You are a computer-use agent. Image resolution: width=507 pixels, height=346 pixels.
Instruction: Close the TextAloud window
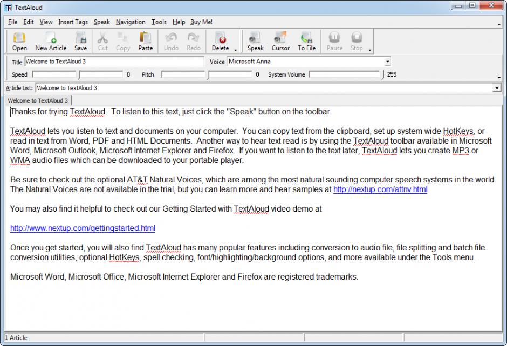point(491,5)
